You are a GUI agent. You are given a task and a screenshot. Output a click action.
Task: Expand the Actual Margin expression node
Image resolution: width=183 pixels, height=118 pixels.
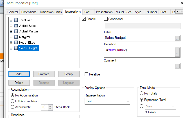[11, 32]
